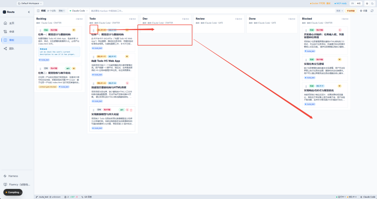Viewport: 377px width, 199px height.
Task: Open the 任务二：视觉验收与细节优化 card title
Action: (54, 73)
